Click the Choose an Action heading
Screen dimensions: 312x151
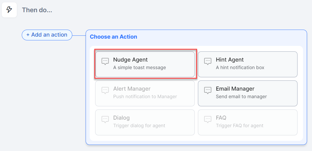tap(113, 37)
